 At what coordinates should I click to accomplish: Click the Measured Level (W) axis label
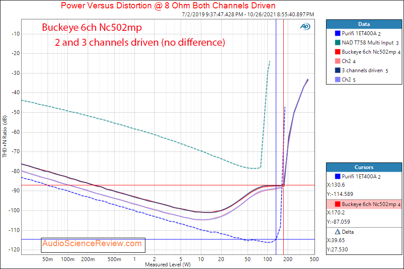(168, 265)
